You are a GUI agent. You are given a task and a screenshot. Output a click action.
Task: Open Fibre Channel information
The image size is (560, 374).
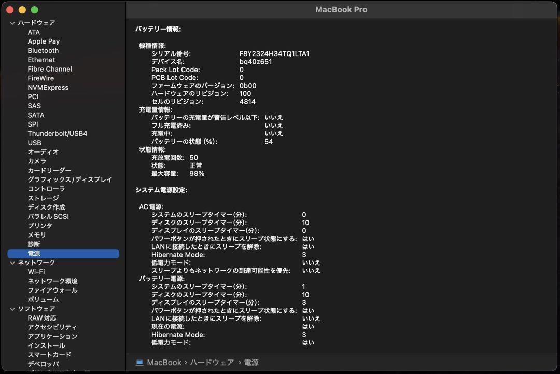coord(50,69)
